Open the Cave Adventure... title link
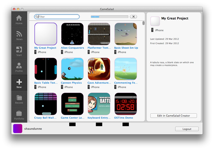The width and height of the screenshot is (214, 150). (99, 83)
